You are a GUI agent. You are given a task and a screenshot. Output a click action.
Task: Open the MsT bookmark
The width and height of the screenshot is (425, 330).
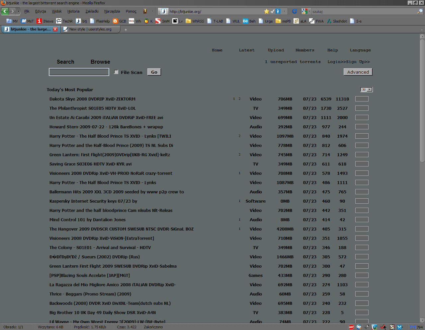click(27, 21)
